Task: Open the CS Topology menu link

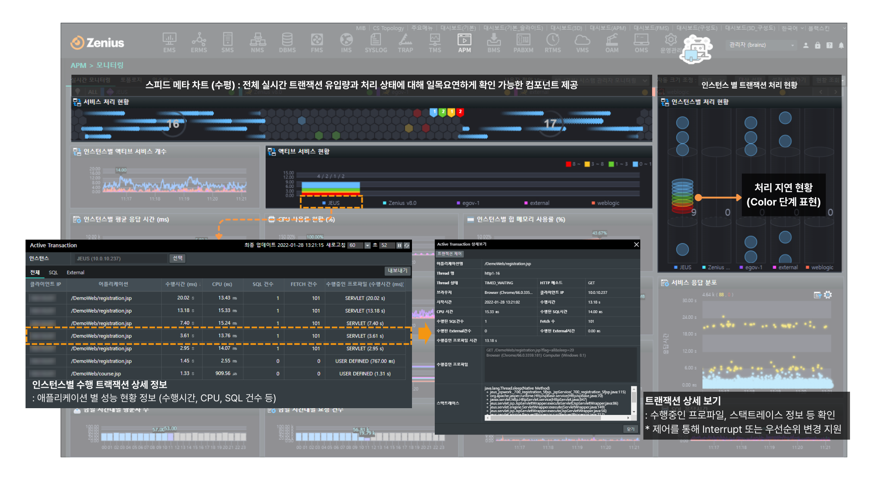Action: [388, 28]
